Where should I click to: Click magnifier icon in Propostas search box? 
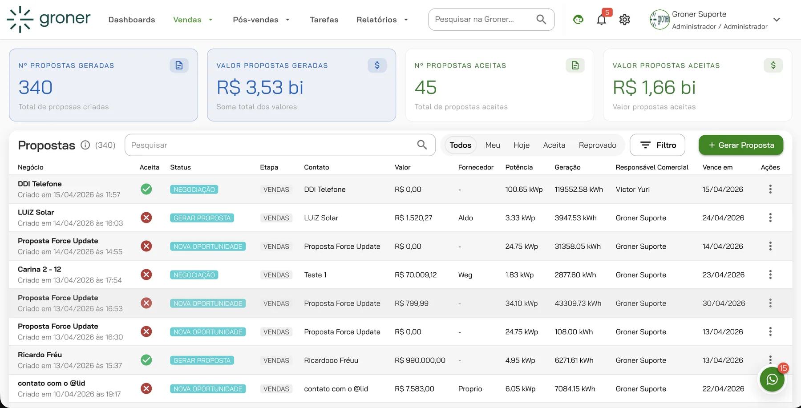(x=422, y=145)
